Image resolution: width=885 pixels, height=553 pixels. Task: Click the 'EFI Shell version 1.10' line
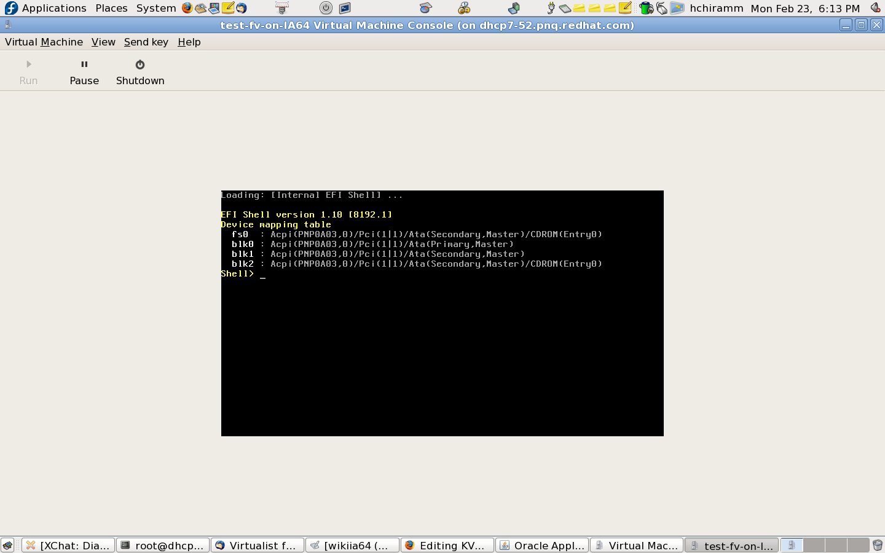(307, 214)
